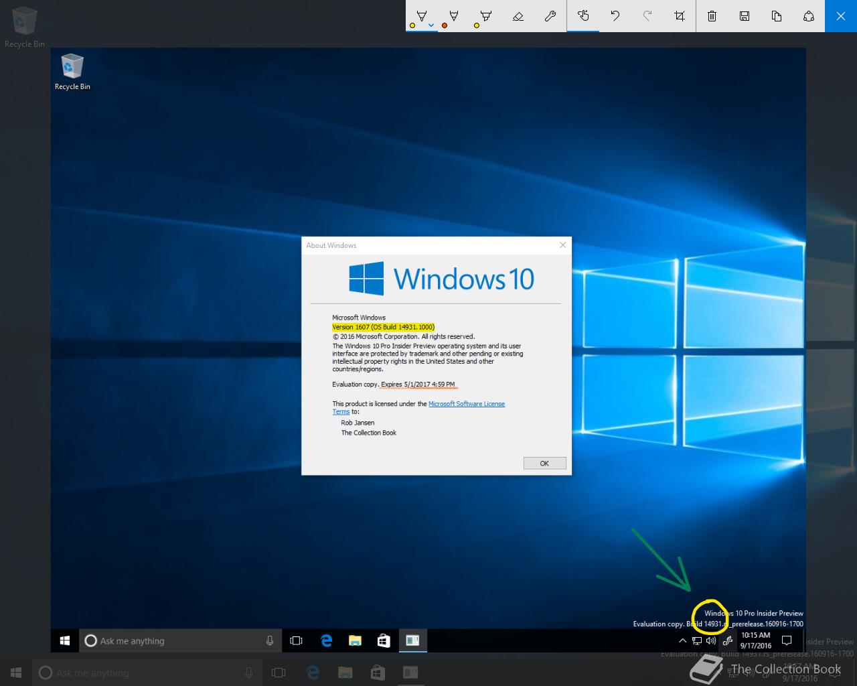Click the Rob Jansen licensee name
Screen dimensions: 857x686
coord(358,423)
